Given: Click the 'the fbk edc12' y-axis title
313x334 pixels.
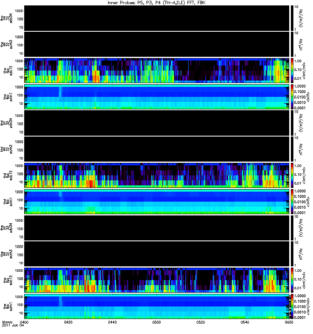Looking at the screenshot, I should (x=8, y=280).
